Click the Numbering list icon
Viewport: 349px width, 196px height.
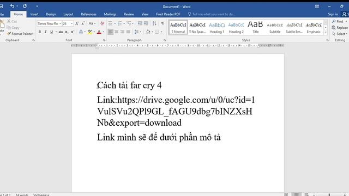[119, 23]
